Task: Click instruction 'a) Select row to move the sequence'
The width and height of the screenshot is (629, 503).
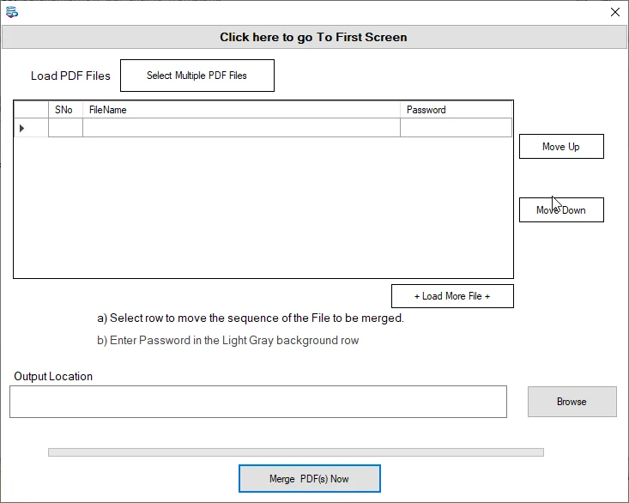Action: tap(251, 318)
